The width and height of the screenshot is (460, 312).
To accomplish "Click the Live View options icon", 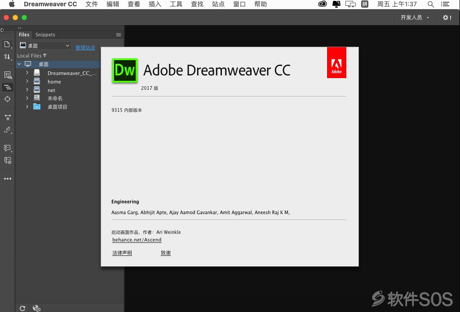I will click(8, 75).
